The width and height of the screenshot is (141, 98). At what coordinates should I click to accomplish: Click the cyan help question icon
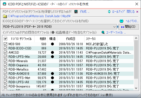click(x=121, y=21)
